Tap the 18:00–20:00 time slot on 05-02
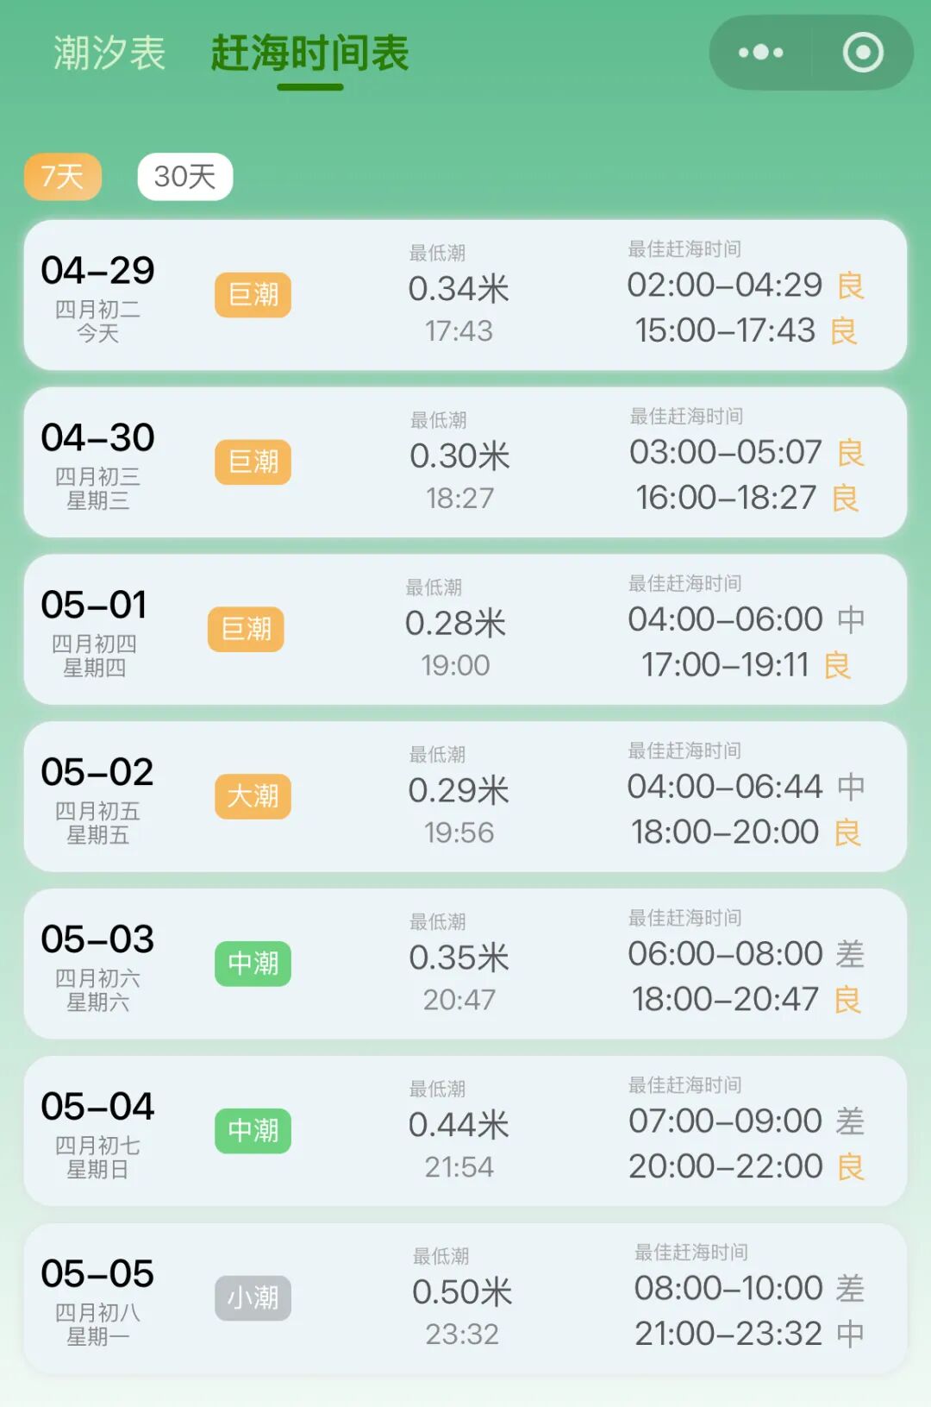The width and height of the screenshot is (931, 1407). (725, 832)
